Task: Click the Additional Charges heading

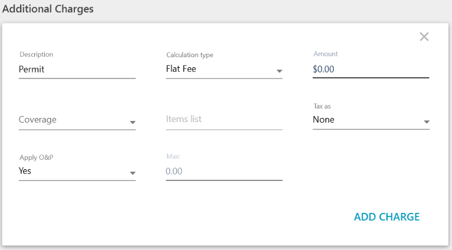Action: (x=48, y=9)
